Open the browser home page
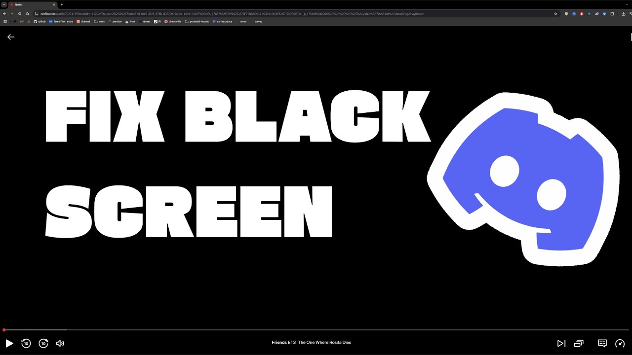The image size is (632, 355). 27,14
